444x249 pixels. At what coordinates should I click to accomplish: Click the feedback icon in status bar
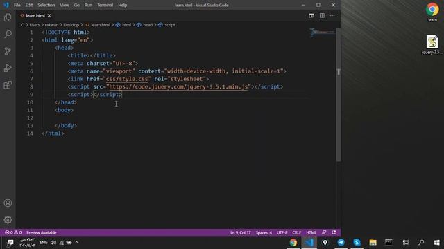[324, 232]
